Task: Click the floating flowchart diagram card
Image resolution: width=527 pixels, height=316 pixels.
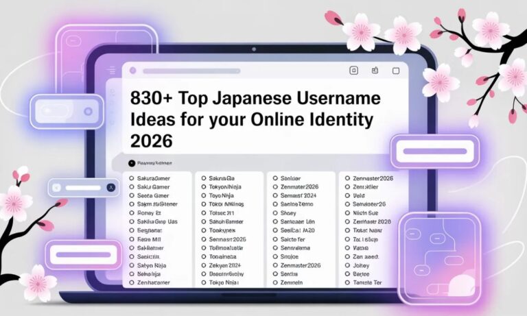Action: (x=441, y=258)
